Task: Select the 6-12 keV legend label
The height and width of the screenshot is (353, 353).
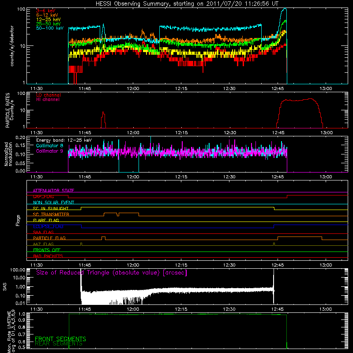Action: coord(47,15)
